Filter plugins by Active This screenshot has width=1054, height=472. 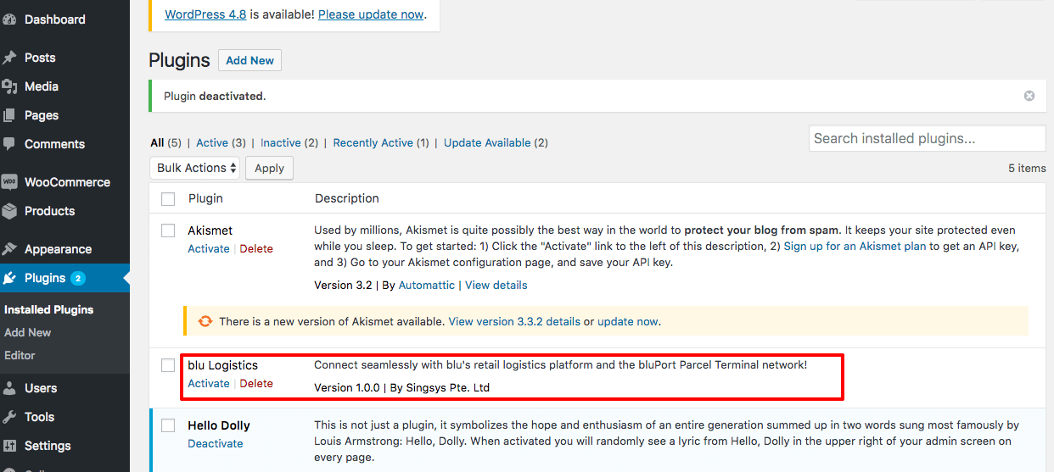click(x=212, y=142)
